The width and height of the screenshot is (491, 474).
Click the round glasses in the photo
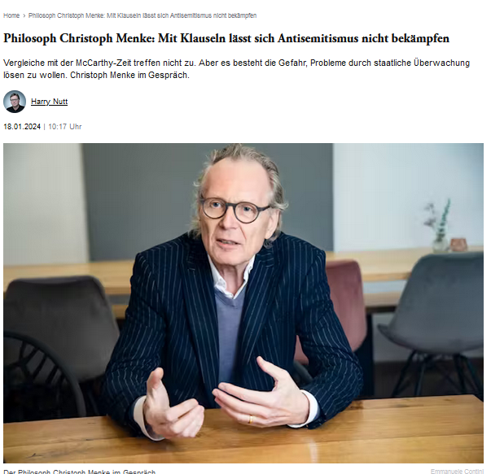tap(234, 209)
